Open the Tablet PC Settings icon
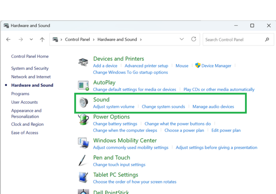276x194 pixels. pos(83,177)
